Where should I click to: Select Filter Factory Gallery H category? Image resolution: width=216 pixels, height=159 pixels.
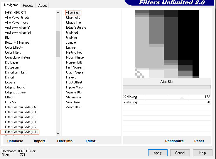point(21,132)
